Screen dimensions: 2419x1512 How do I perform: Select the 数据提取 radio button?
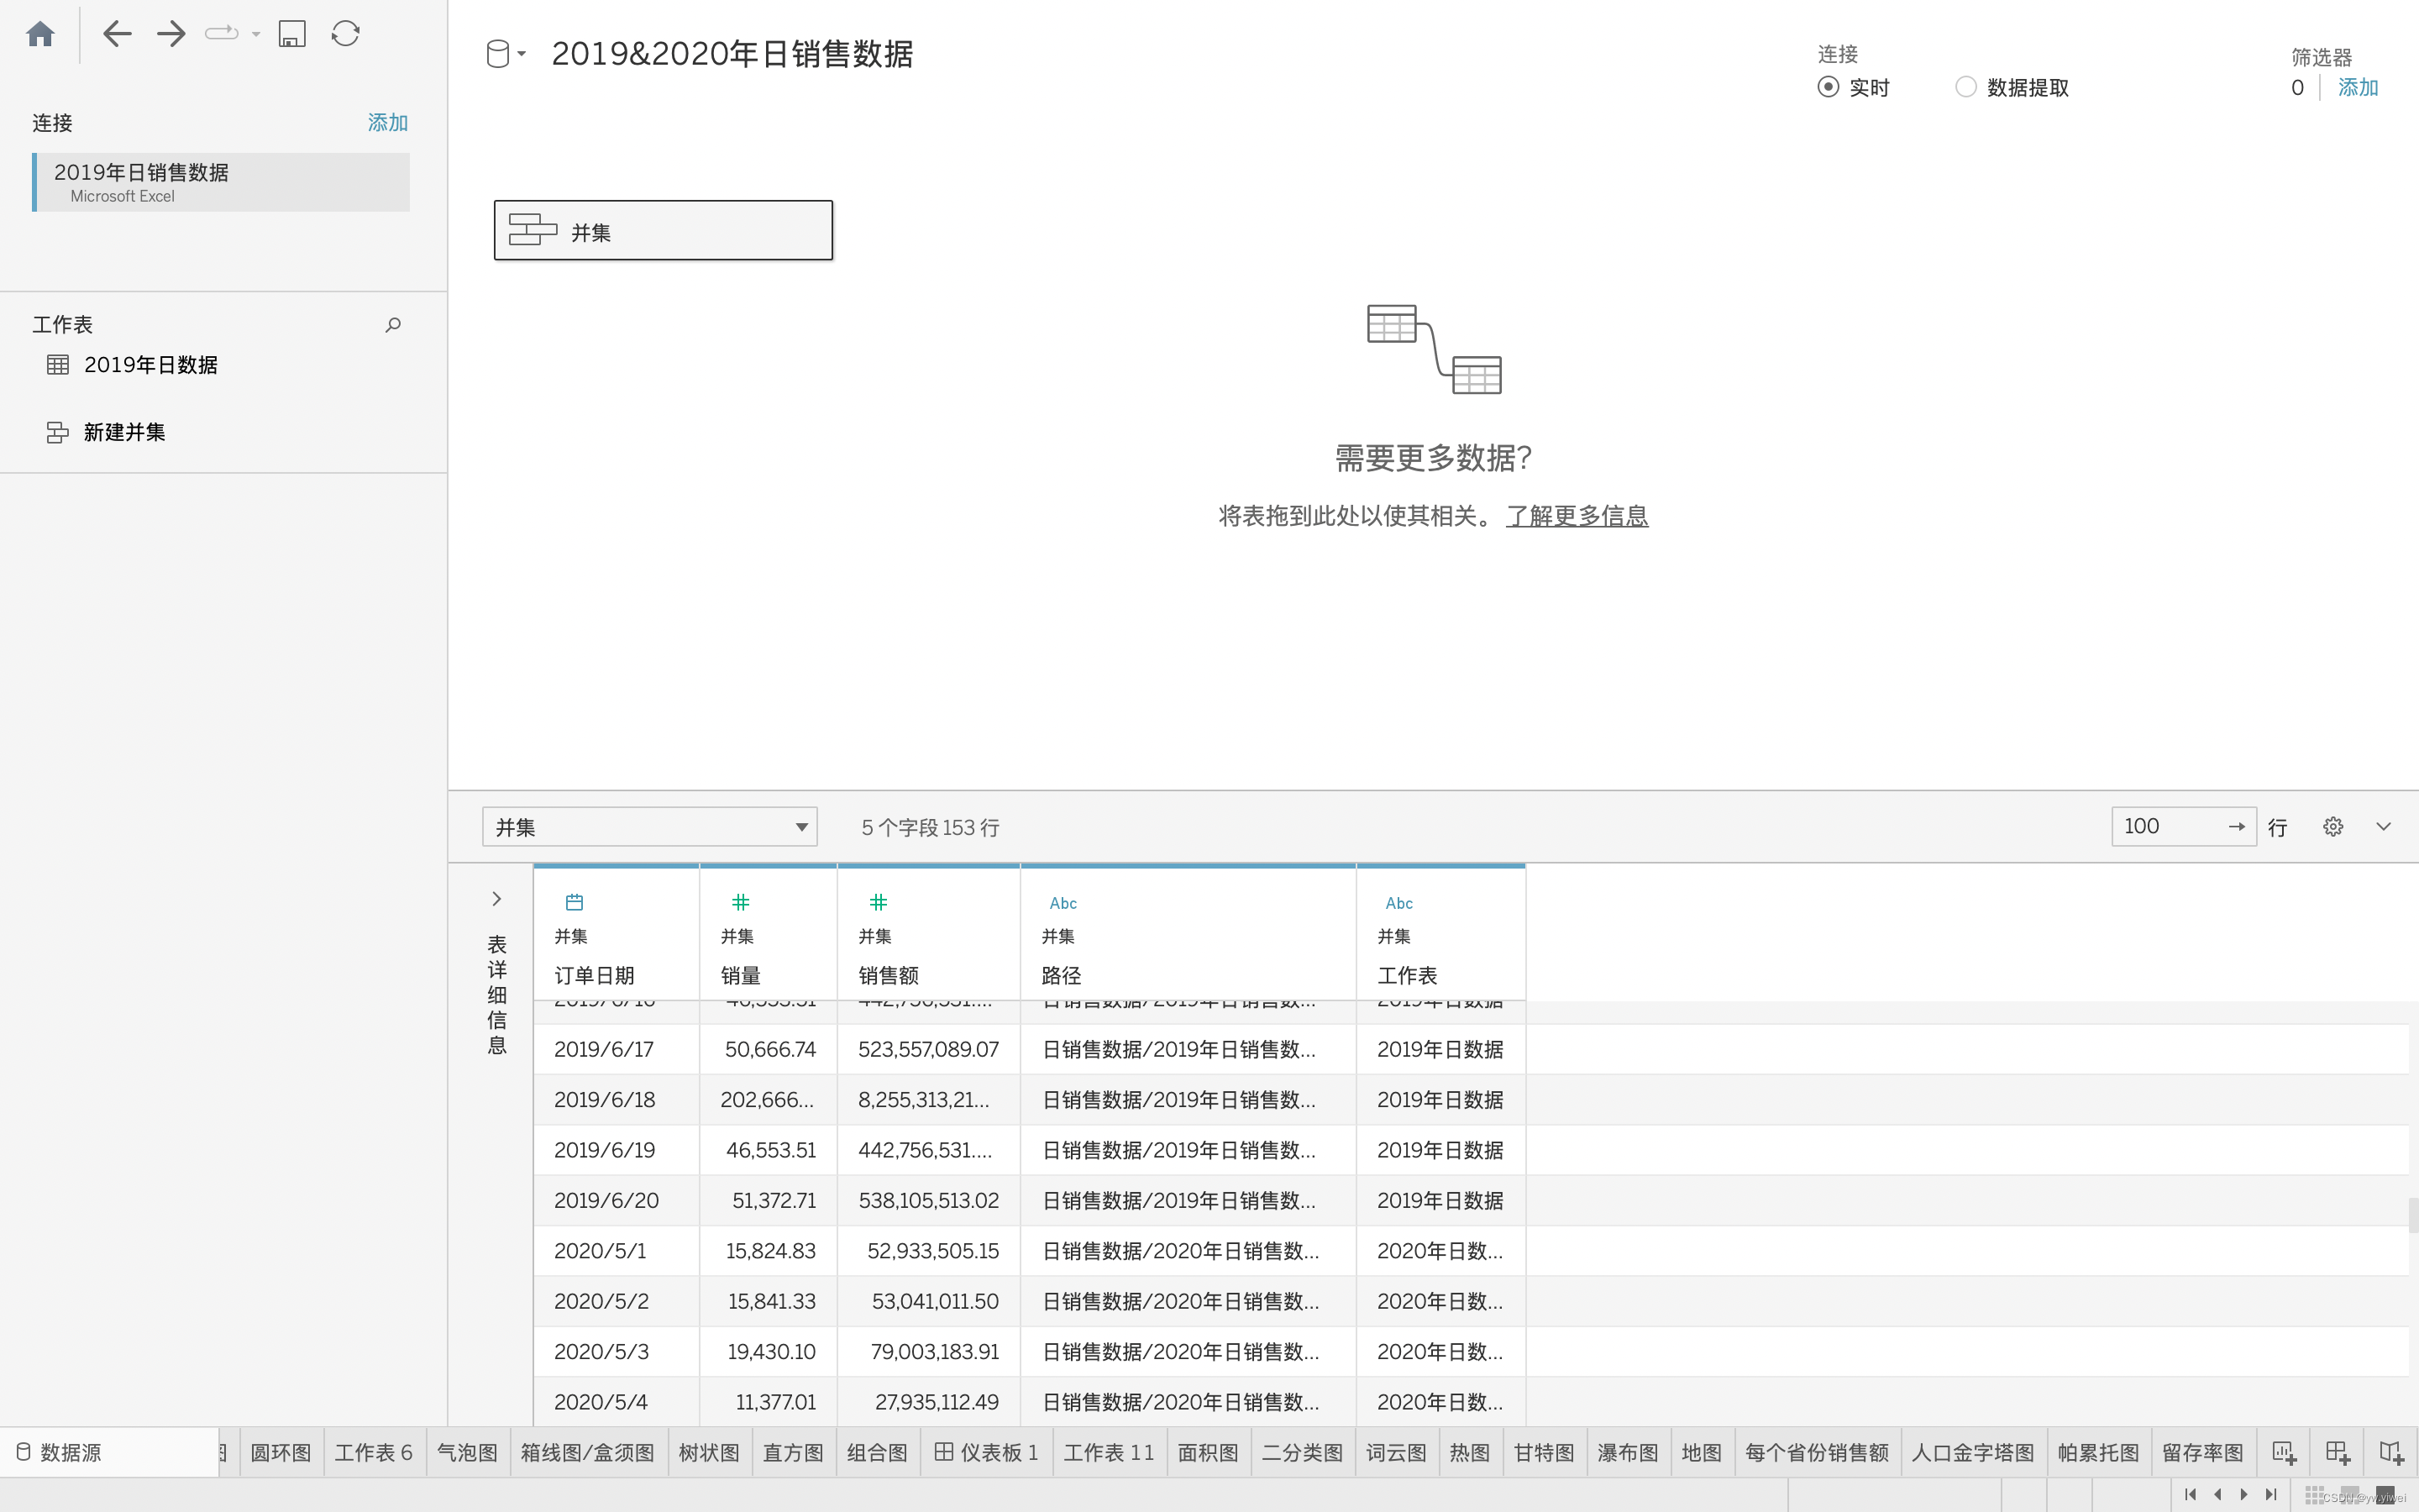coord(1965,87)
